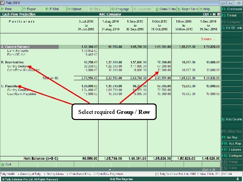
Task: Click Payables value 87,765.00 for October
Action: 164,86
